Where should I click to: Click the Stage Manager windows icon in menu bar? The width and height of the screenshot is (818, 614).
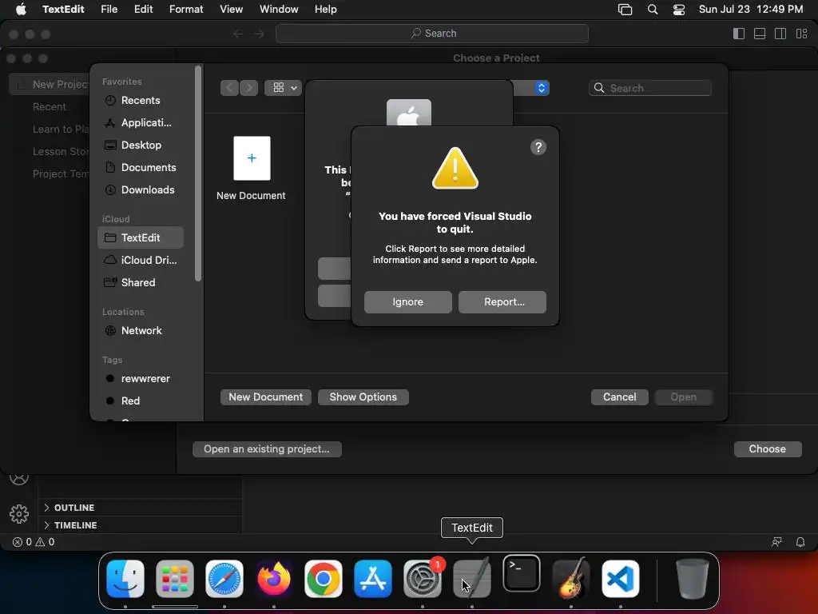coord(625,10)
